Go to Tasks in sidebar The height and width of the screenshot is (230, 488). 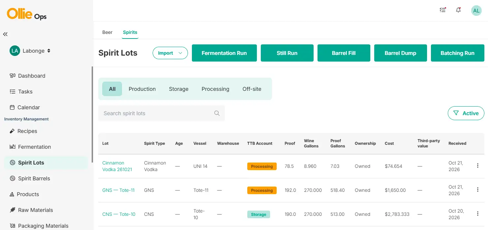[x=25, y=91]
